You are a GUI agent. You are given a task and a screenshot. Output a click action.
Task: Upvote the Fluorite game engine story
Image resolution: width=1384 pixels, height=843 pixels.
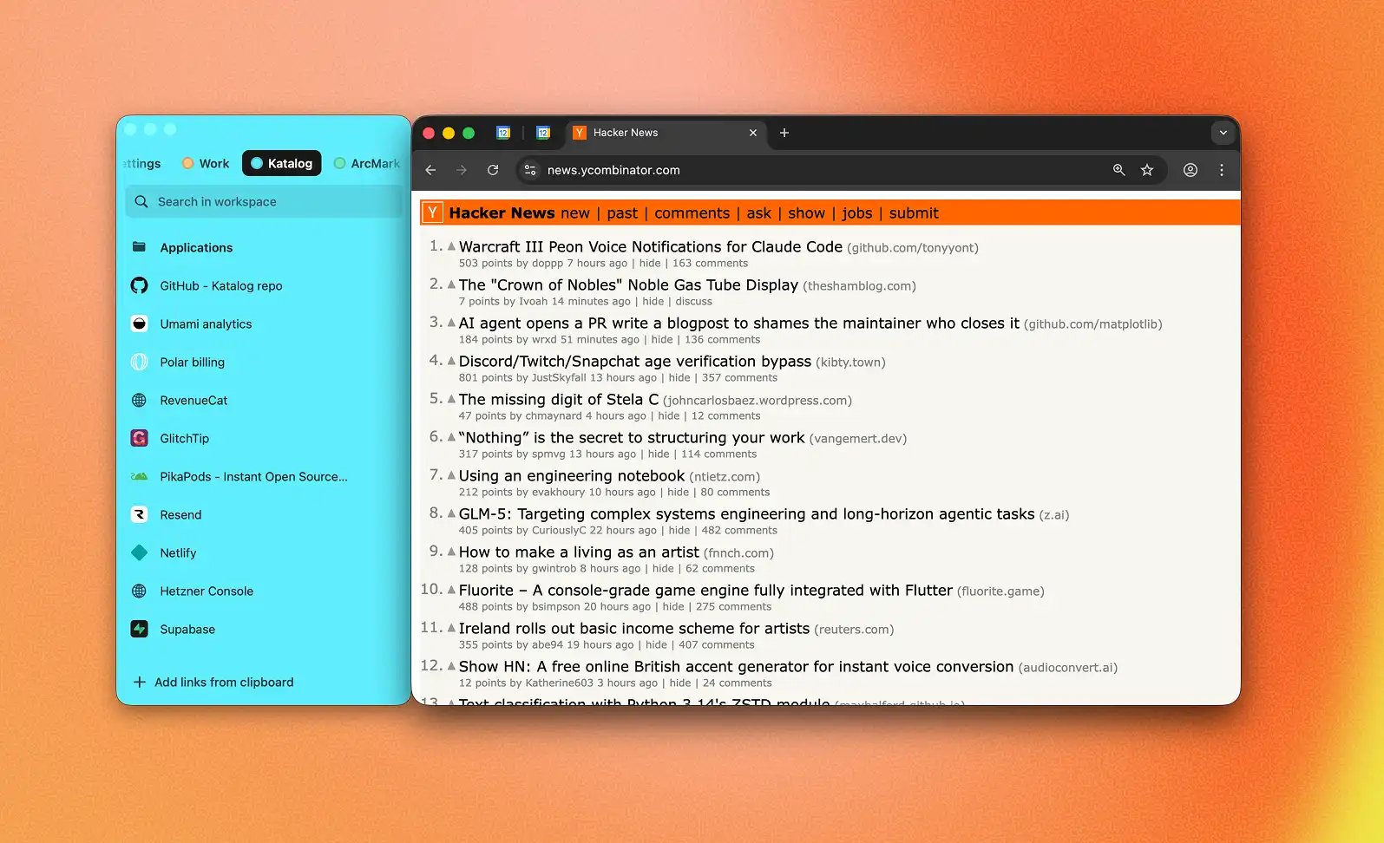451,590
